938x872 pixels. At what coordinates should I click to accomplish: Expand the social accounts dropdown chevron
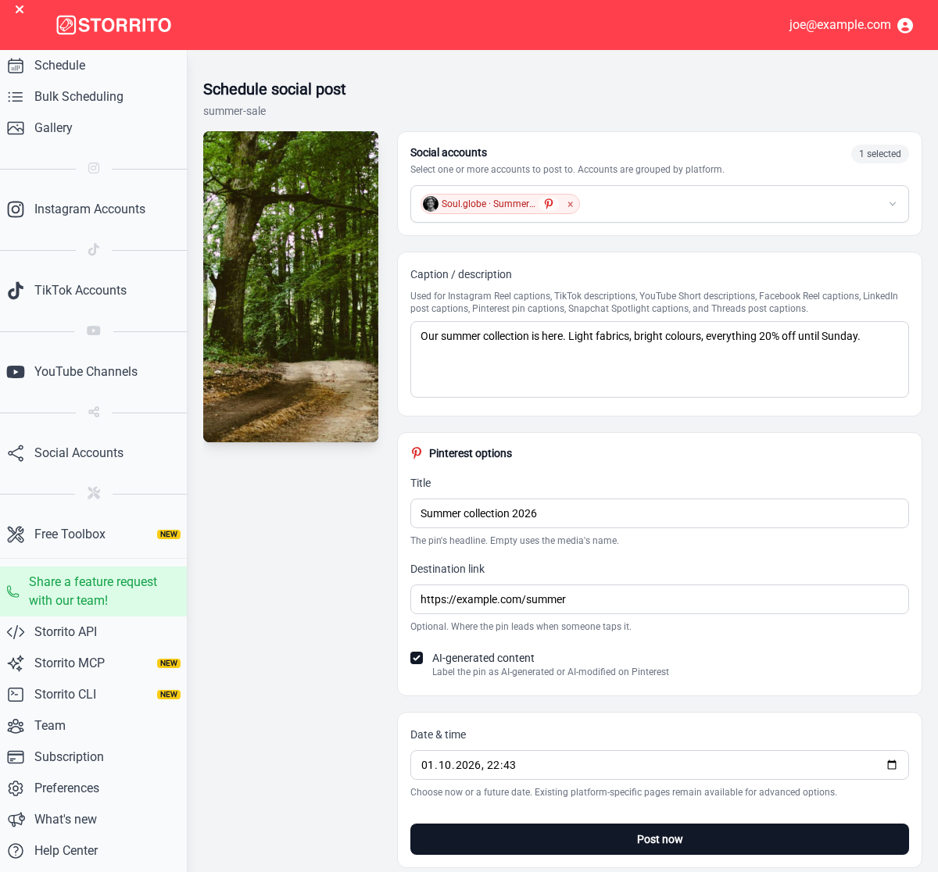coord(893,204)
